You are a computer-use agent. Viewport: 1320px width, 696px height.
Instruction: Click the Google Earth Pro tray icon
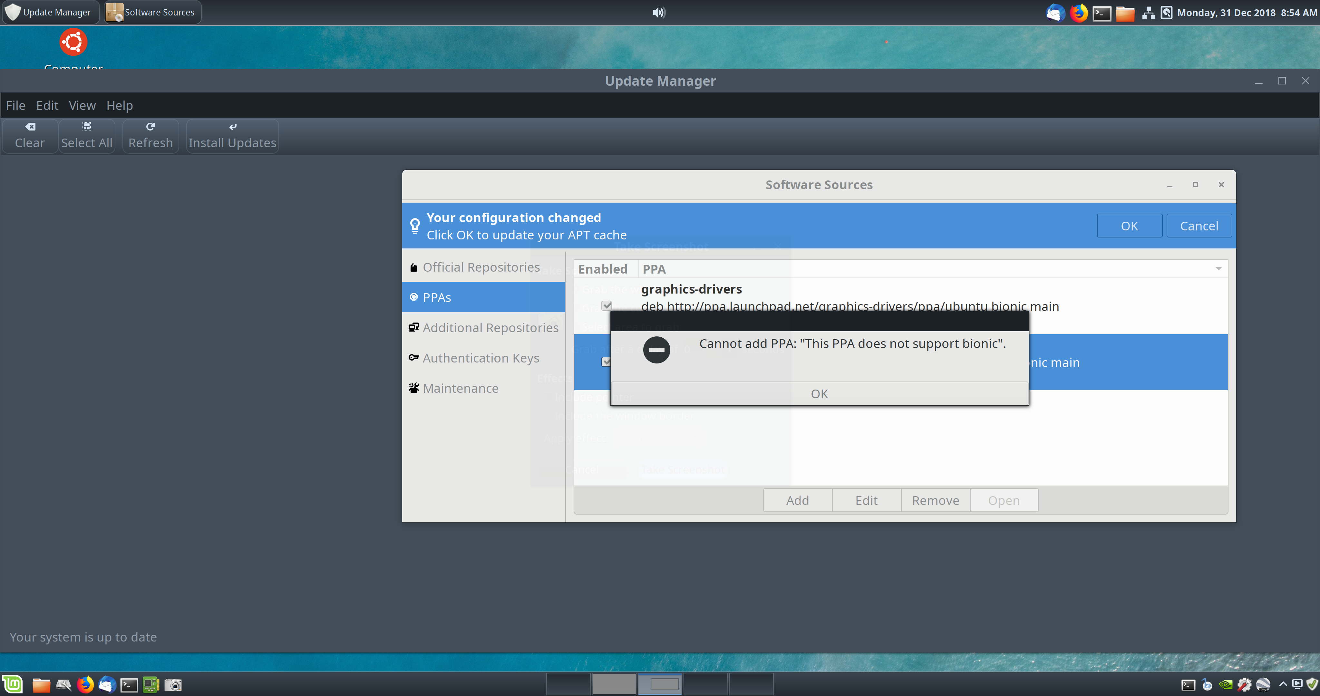(1263, 685)
